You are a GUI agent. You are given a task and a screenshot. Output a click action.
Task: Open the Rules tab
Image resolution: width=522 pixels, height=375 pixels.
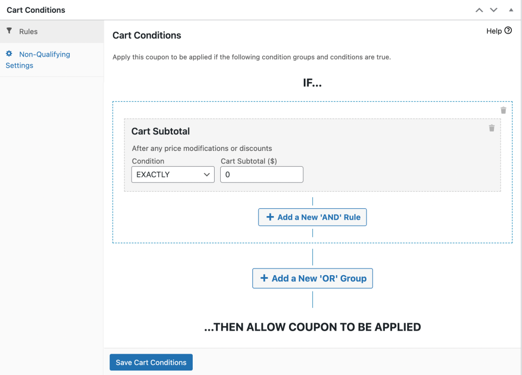click(29, 32)
